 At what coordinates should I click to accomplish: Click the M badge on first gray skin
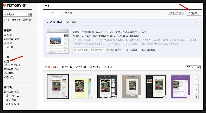point(66,96)
